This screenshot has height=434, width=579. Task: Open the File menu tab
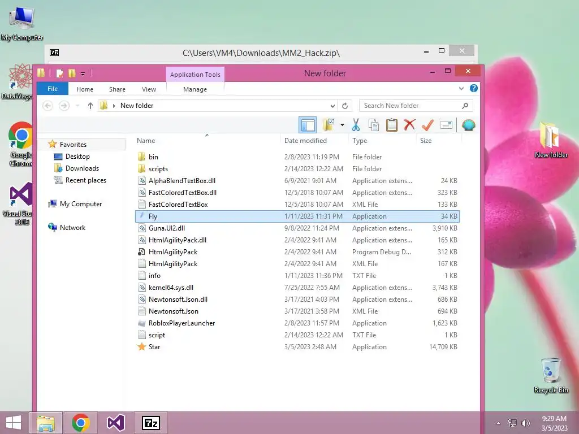coord(53,89)
